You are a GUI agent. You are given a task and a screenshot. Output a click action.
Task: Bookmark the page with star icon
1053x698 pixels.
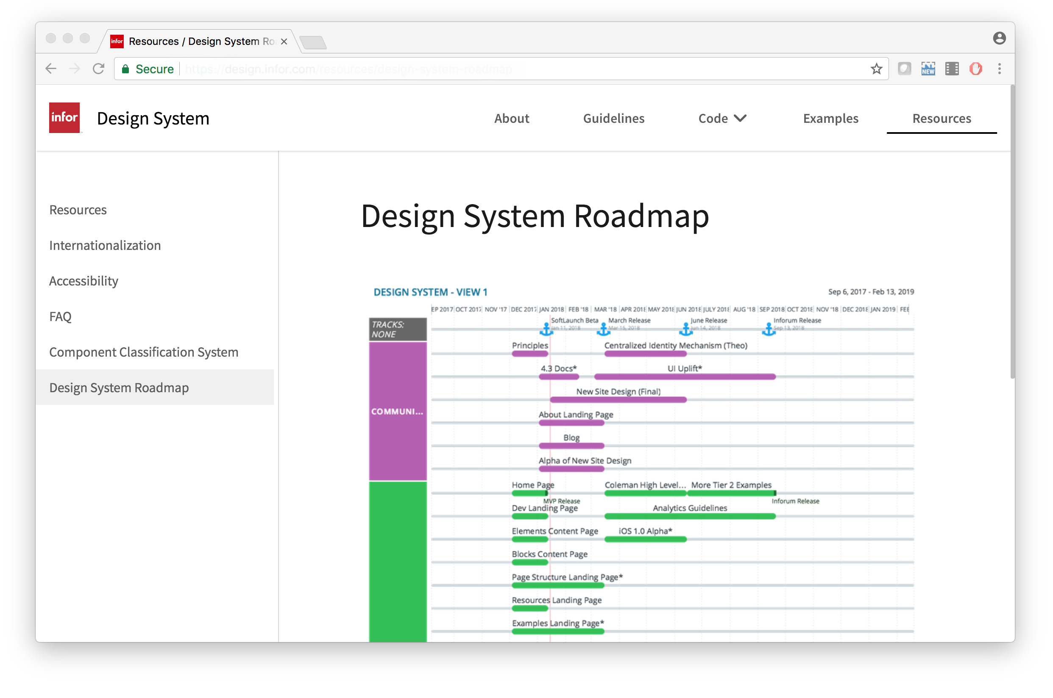[876, 69]
